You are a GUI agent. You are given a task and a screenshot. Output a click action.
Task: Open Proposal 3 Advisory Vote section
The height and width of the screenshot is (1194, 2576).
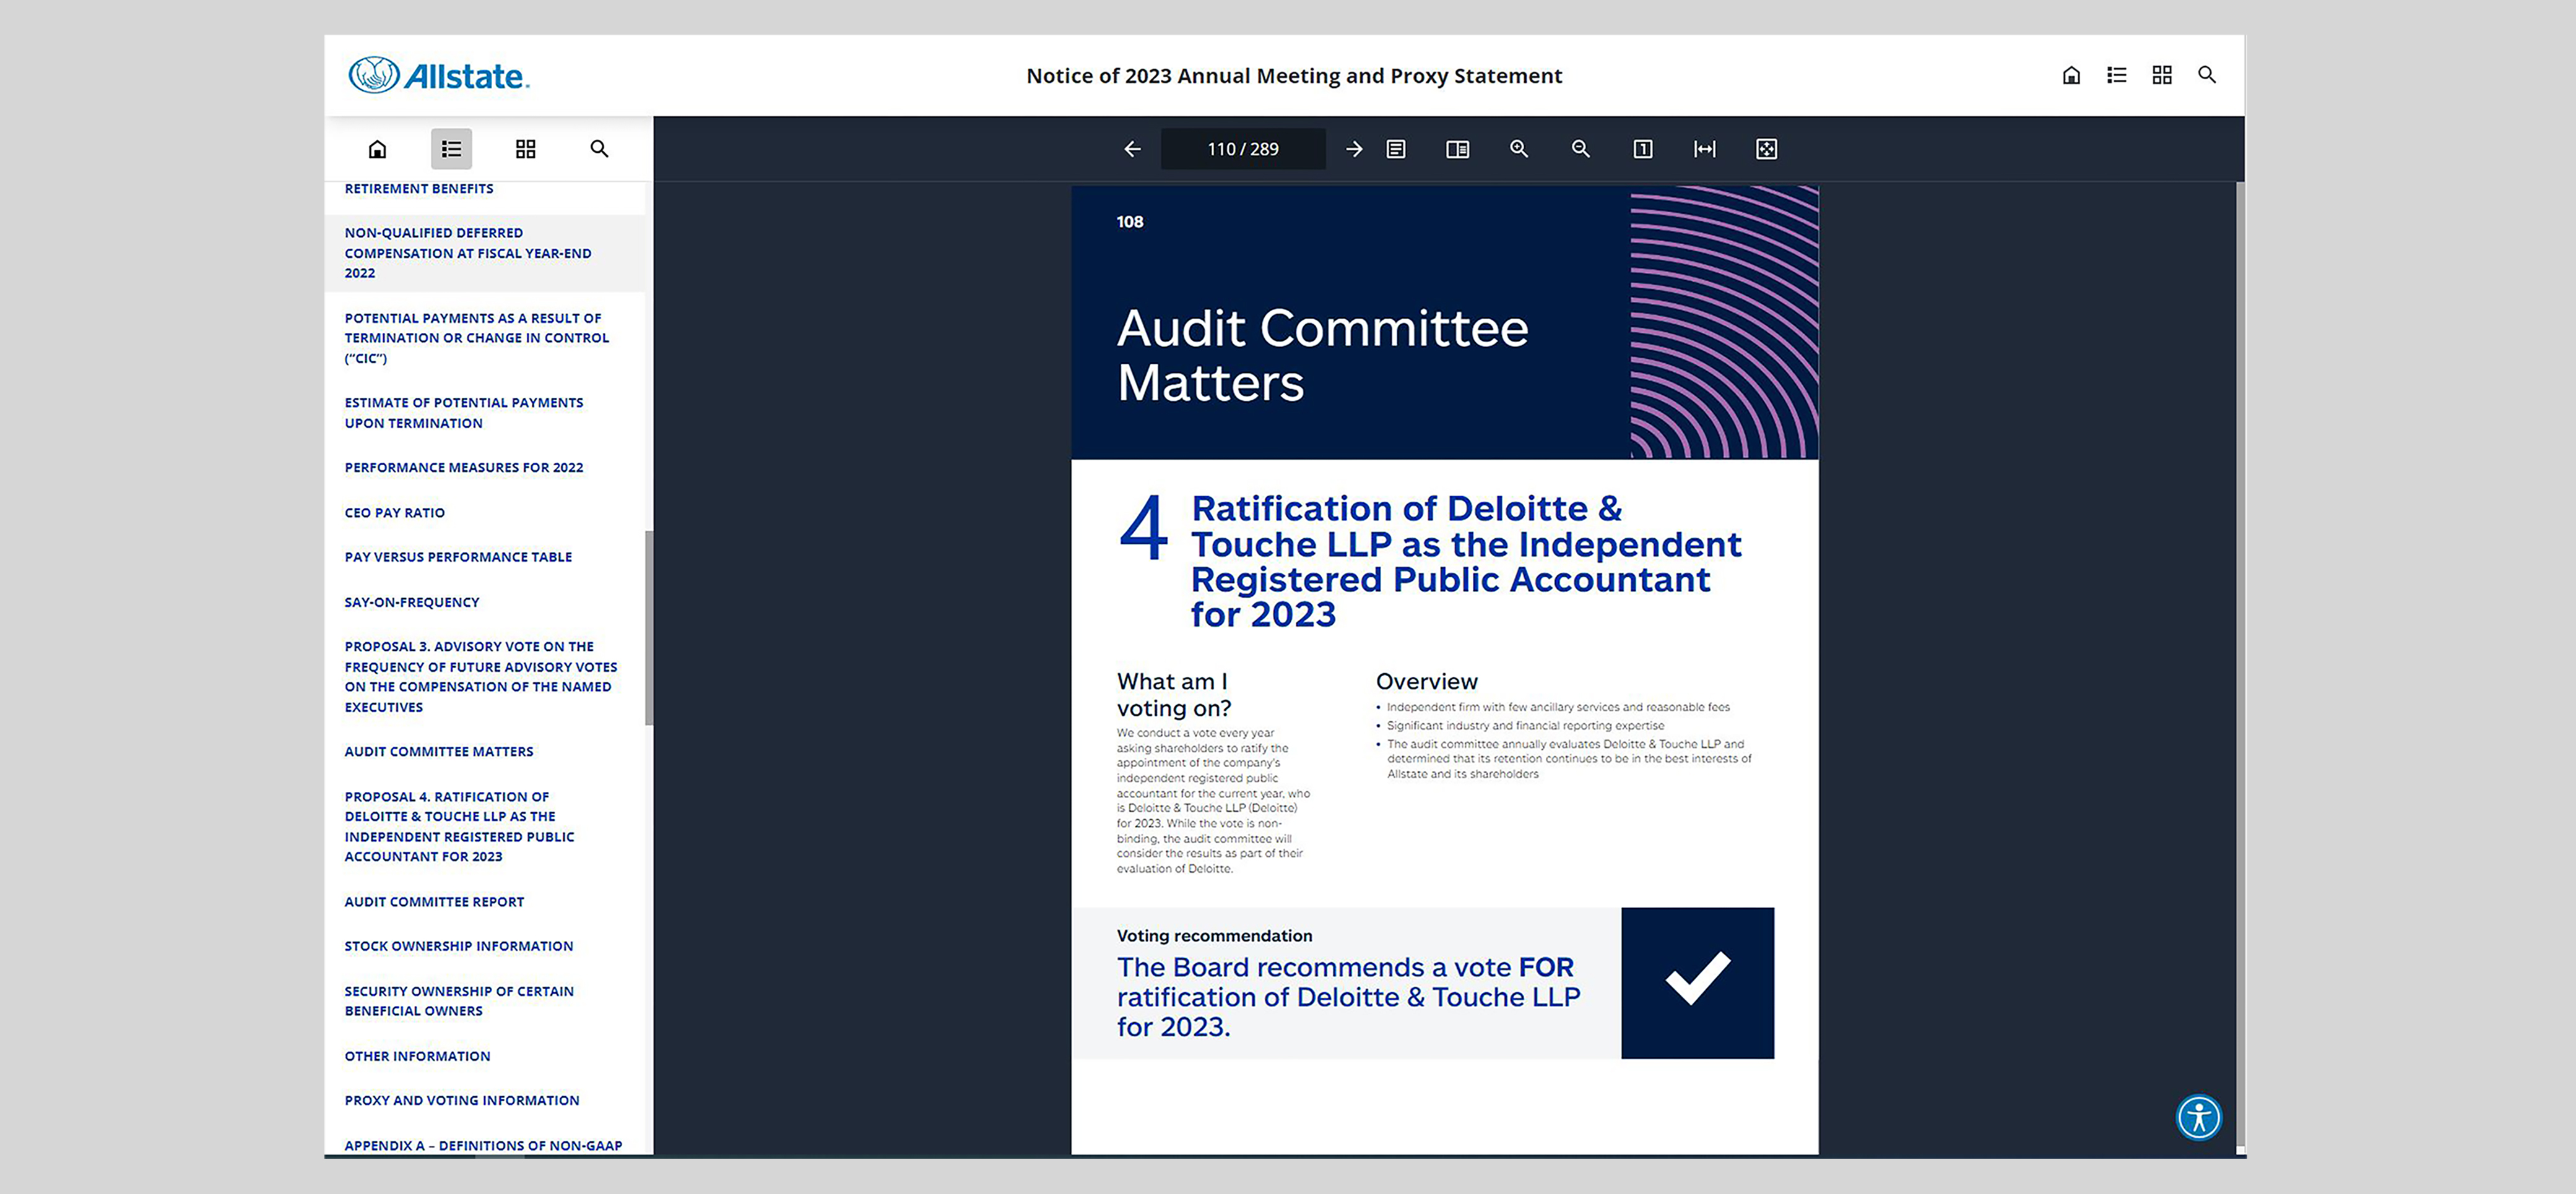point(481,676)
